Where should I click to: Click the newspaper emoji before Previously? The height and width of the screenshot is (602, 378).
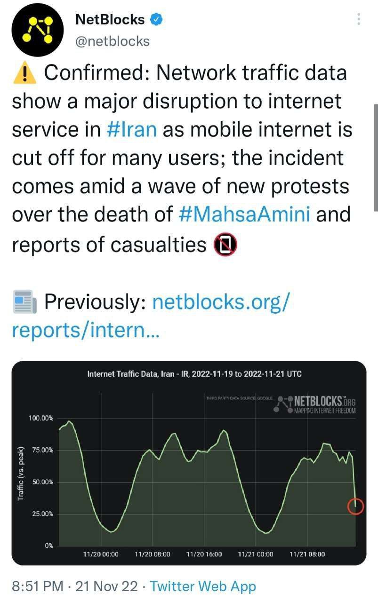coord(24,302)
